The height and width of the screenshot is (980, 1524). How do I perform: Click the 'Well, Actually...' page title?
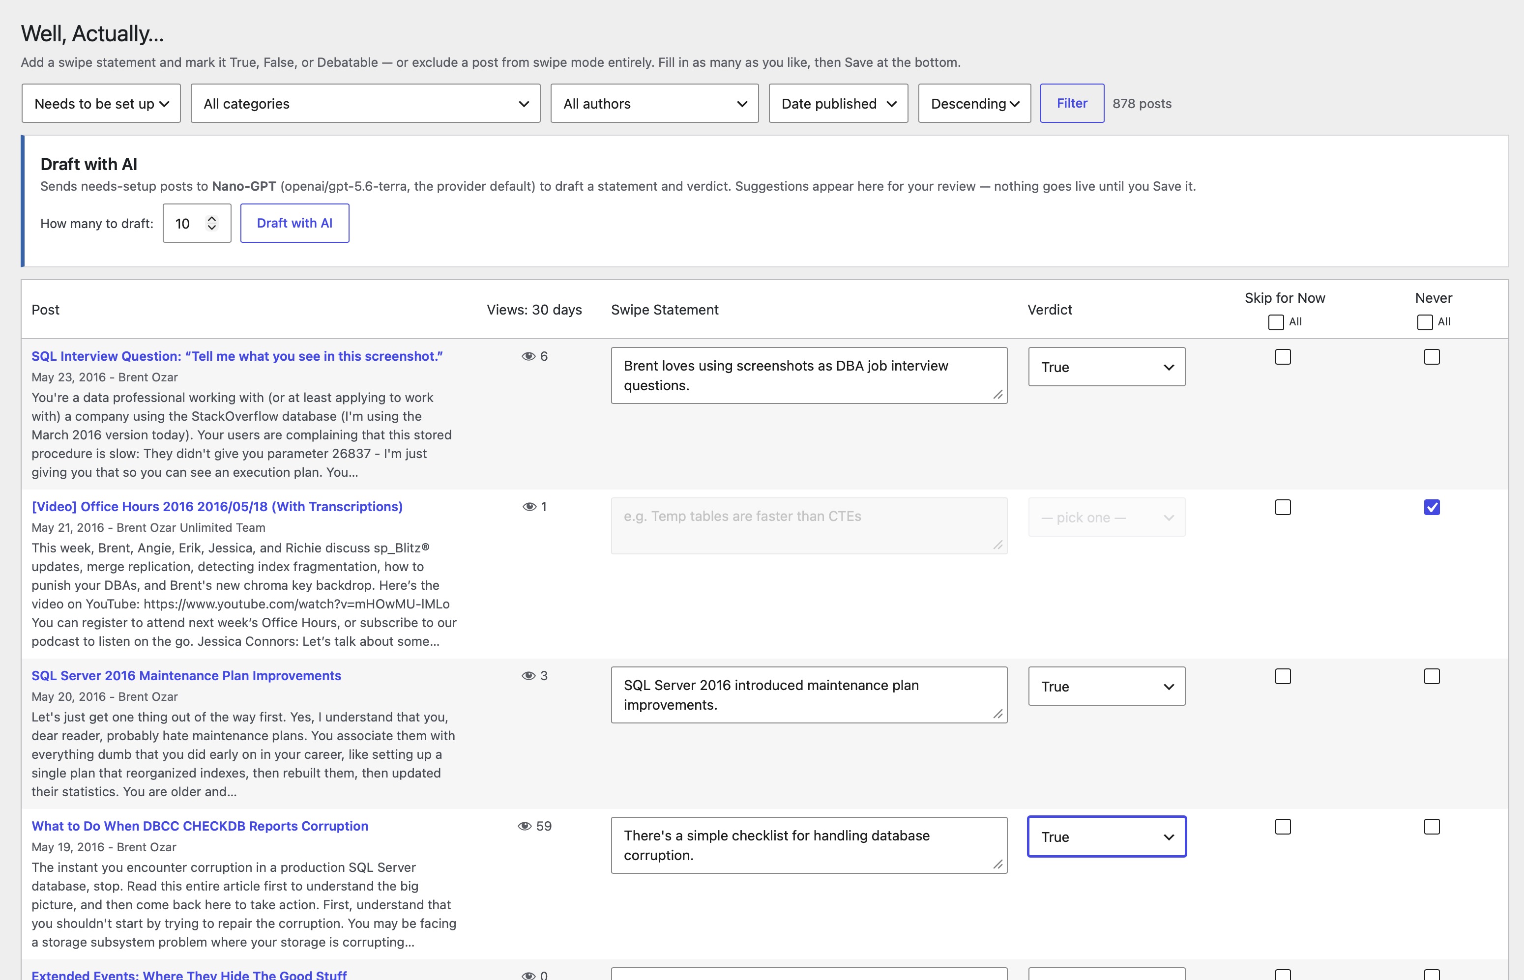[92, 34]
